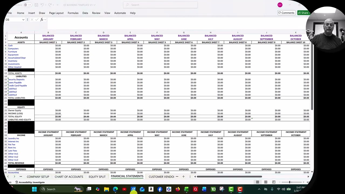This screenshot has height=194, width=345.
Task: Click the Save disk icon
Action: pos(36,5)
